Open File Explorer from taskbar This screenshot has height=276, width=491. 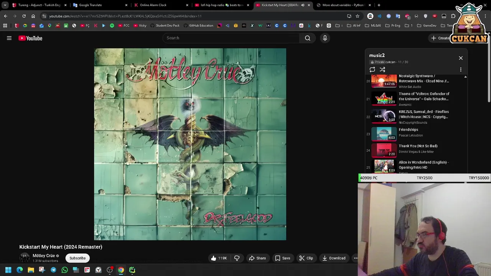coord(31,270)
